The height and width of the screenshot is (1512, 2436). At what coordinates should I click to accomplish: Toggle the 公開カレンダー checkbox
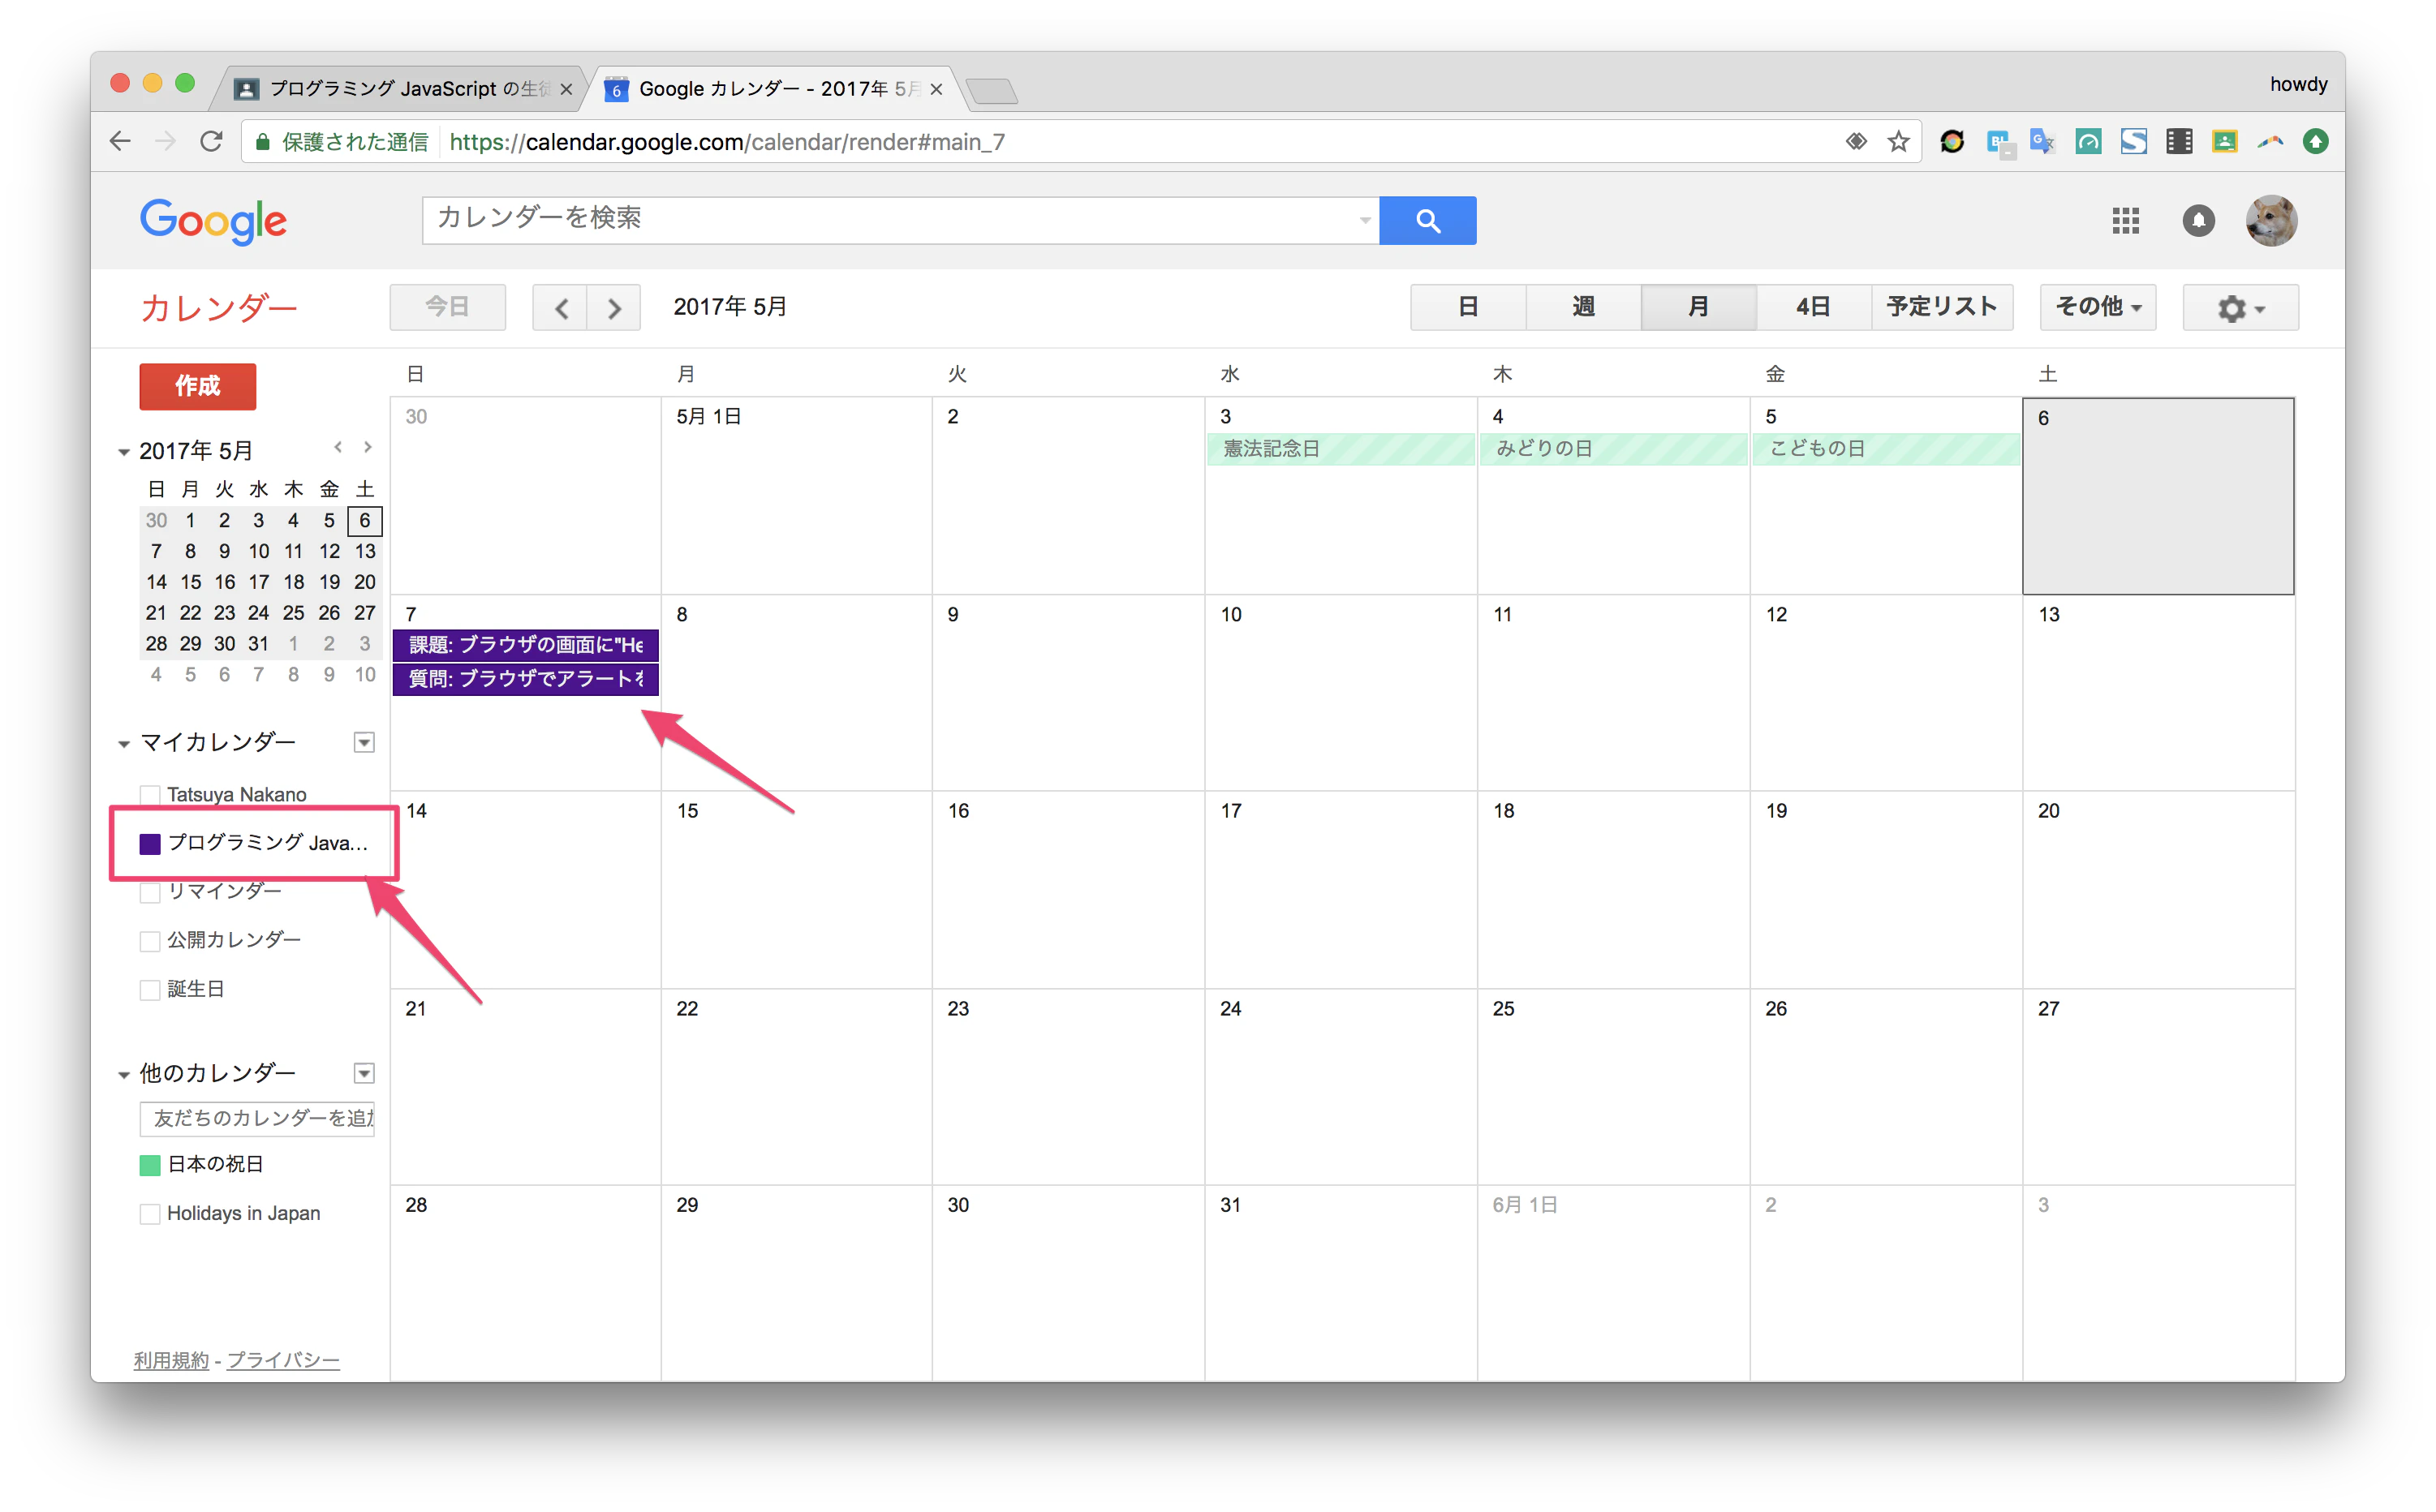point(150,941)
